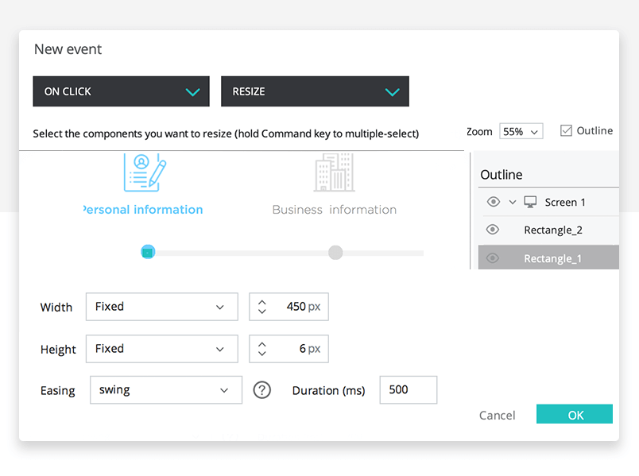Open the Height Fixed dropdown
The width and height of the screenshot is (639, 476).
pos(162,349)
